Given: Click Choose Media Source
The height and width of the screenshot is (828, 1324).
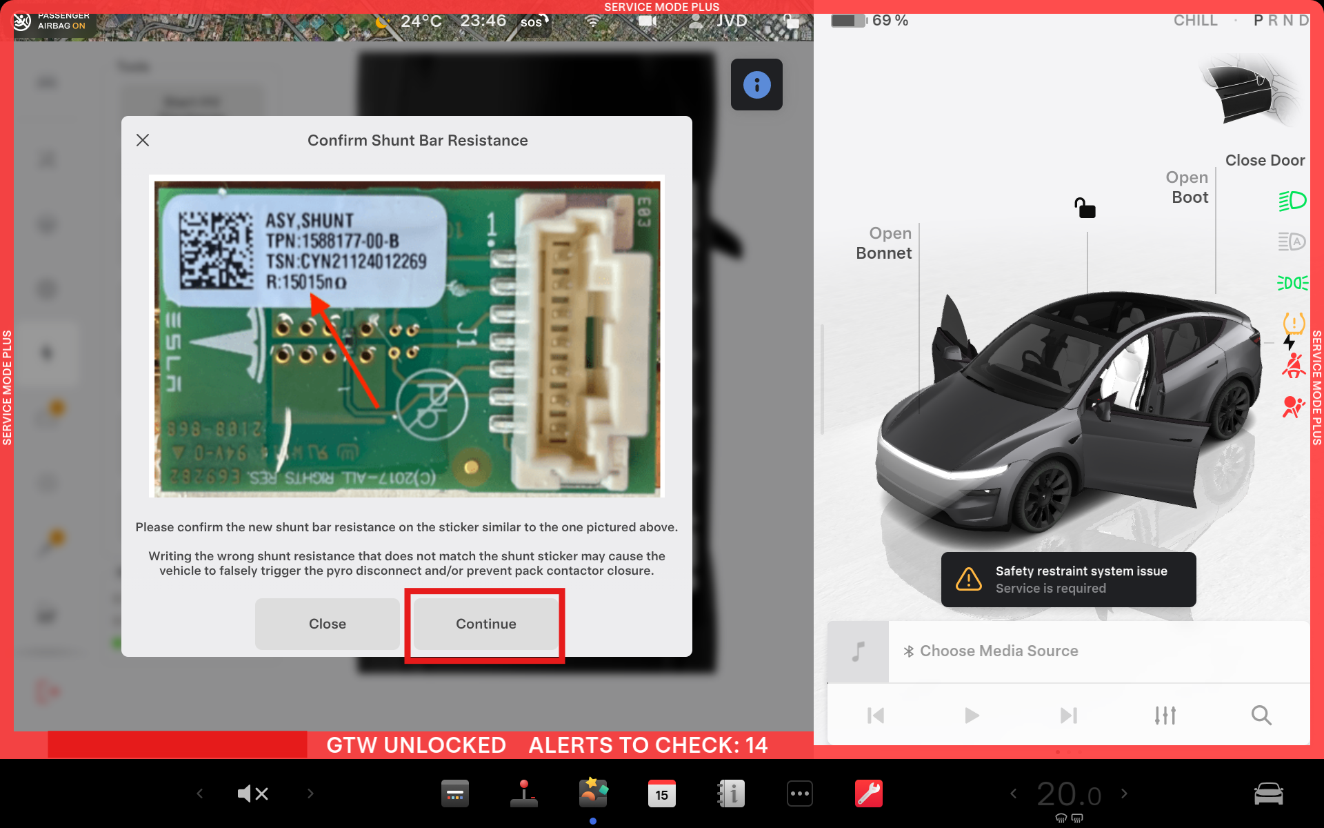Looking at the screenshot, I should (x=999, y=651).
